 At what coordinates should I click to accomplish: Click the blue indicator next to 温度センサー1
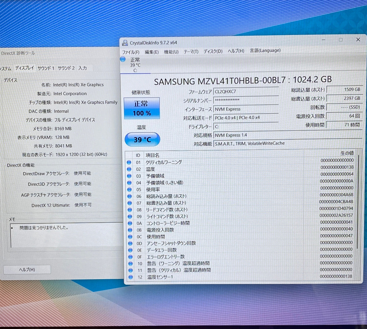tap(130, 277)
